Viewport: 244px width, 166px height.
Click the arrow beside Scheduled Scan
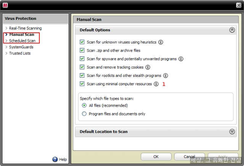(x=6, y=41)
